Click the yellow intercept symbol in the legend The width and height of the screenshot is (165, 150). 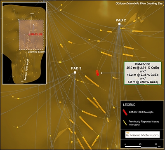[125, 123]
